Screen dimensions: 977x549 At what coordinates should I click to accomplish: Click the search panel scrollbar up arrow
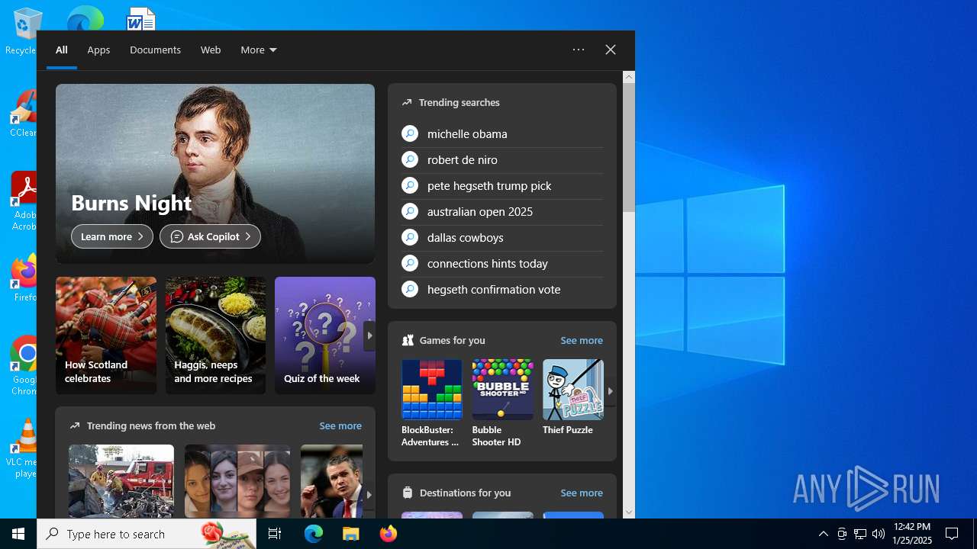(x=629, y=76)
